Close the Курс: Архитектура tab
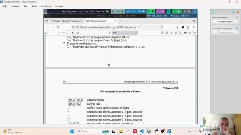 [82, 21]
